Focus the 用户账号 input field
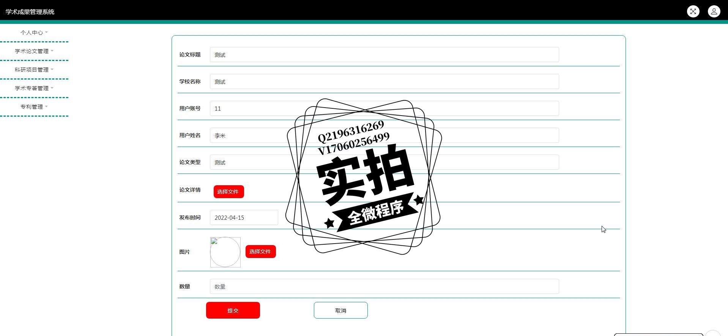 pos(384,108)
